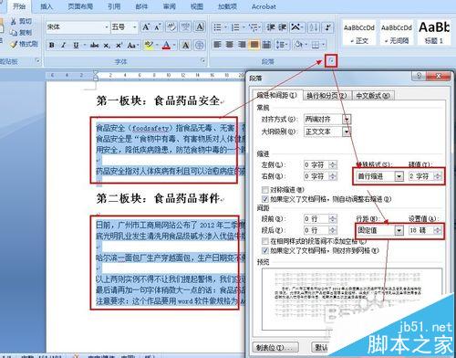This screenshot has height=358, width=456.
Task: Click the text highlight color icon
Action: (x=149, y=45)
